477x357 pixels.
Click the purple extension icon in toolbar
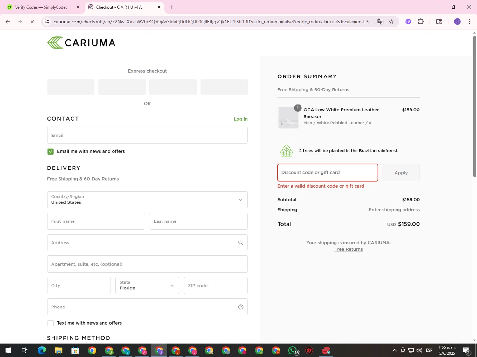click(x=408, y=22)
